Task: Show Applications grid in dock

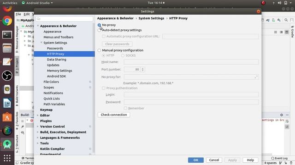Action: click(x=7, y=158)
